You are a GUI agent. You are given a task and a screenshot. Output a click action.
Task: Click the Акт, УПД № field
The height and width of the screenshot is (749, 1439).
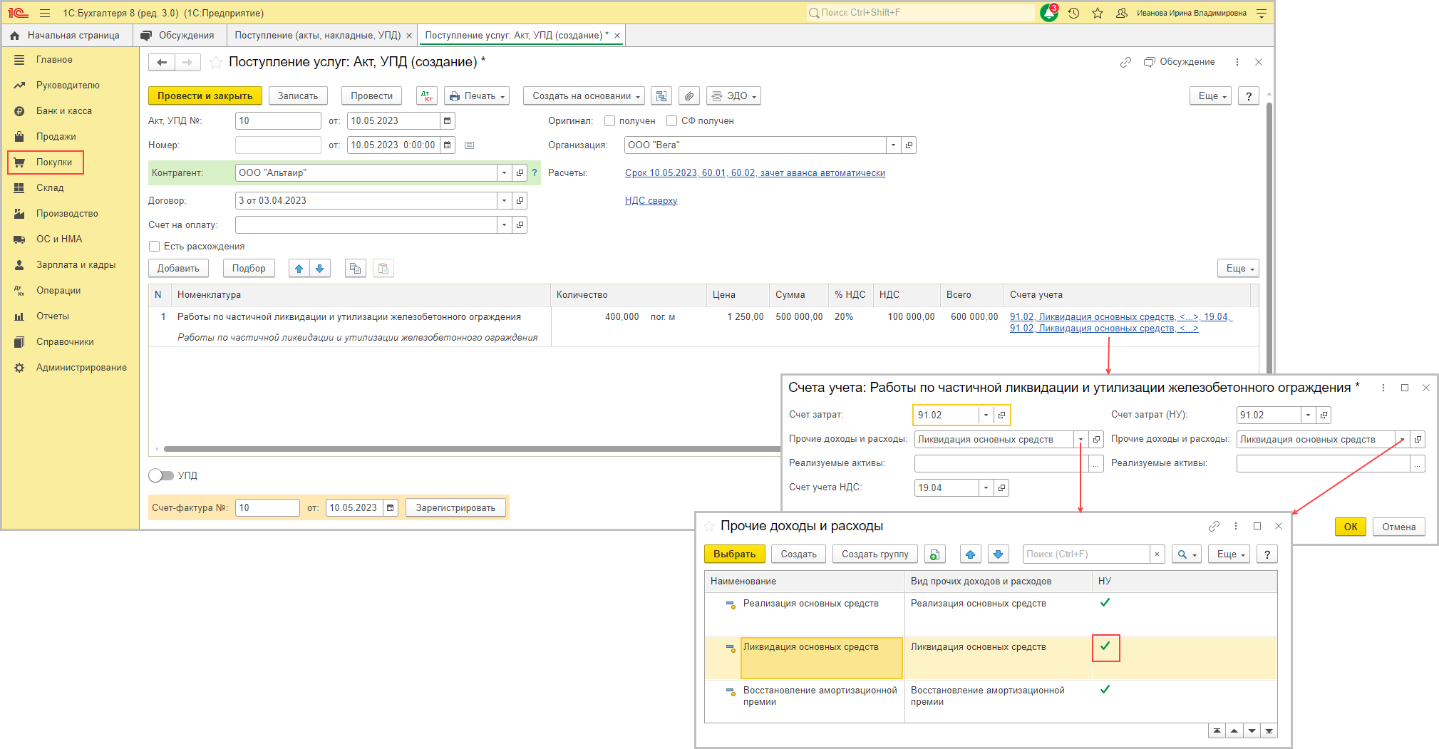pos(278,121)
